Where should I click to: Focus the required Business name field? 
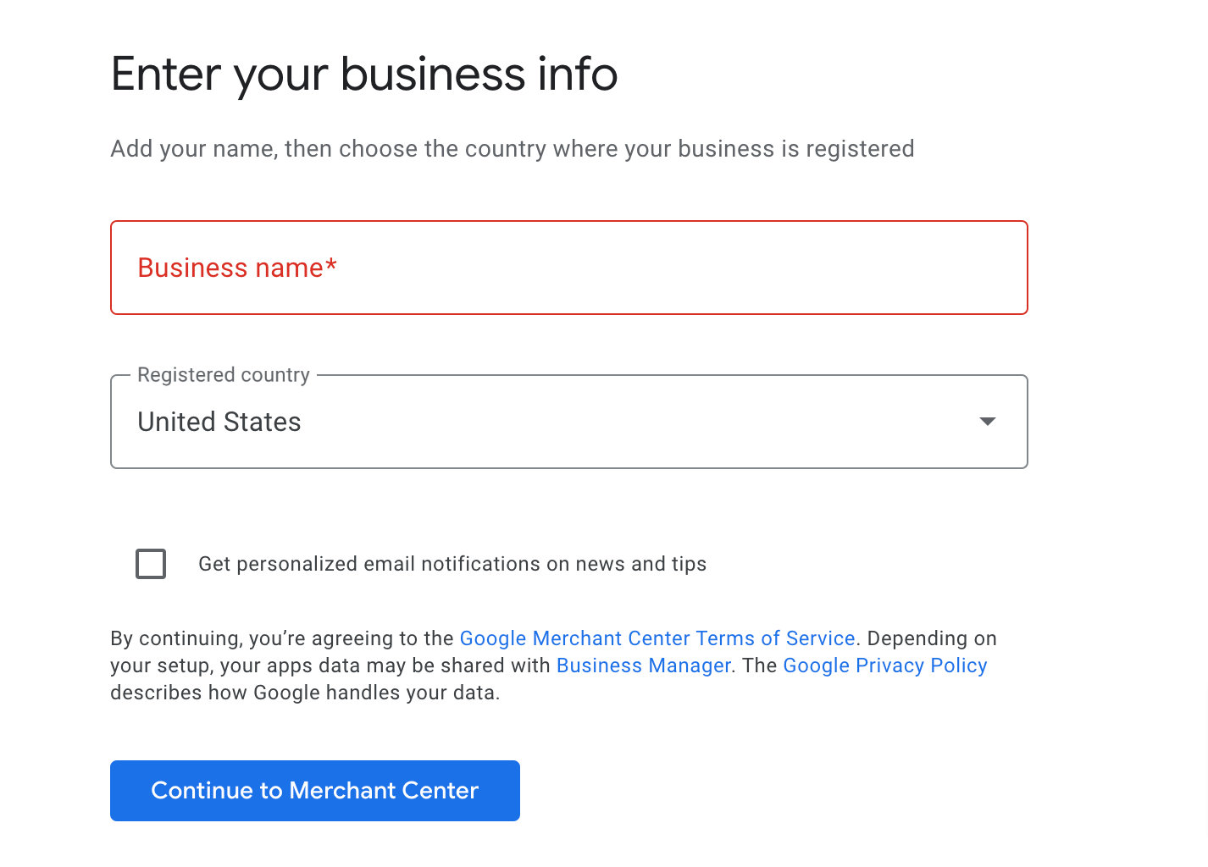568,268
